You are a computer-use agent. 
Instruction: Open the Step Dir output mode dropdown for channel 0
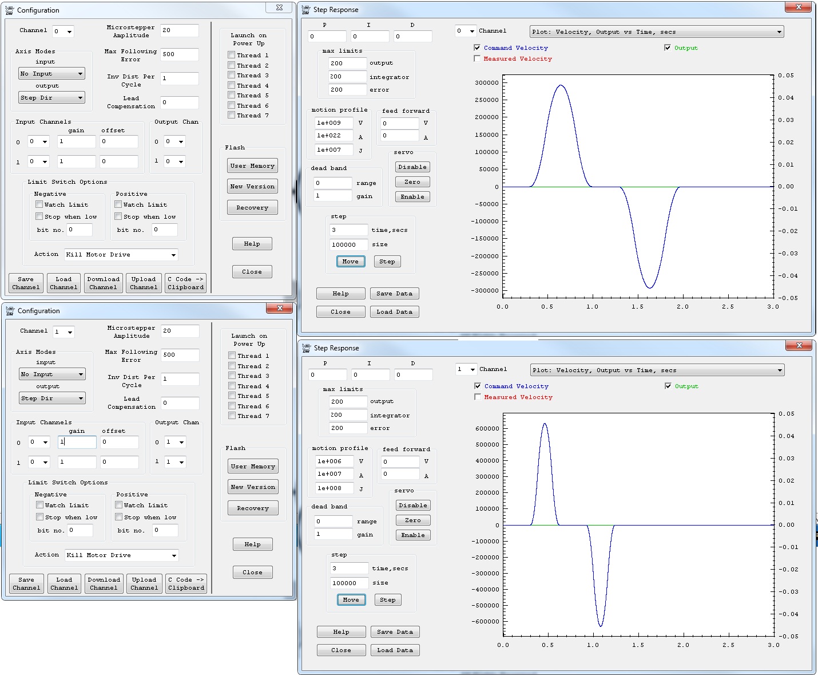pyautogui.click(x=52, y=98)
